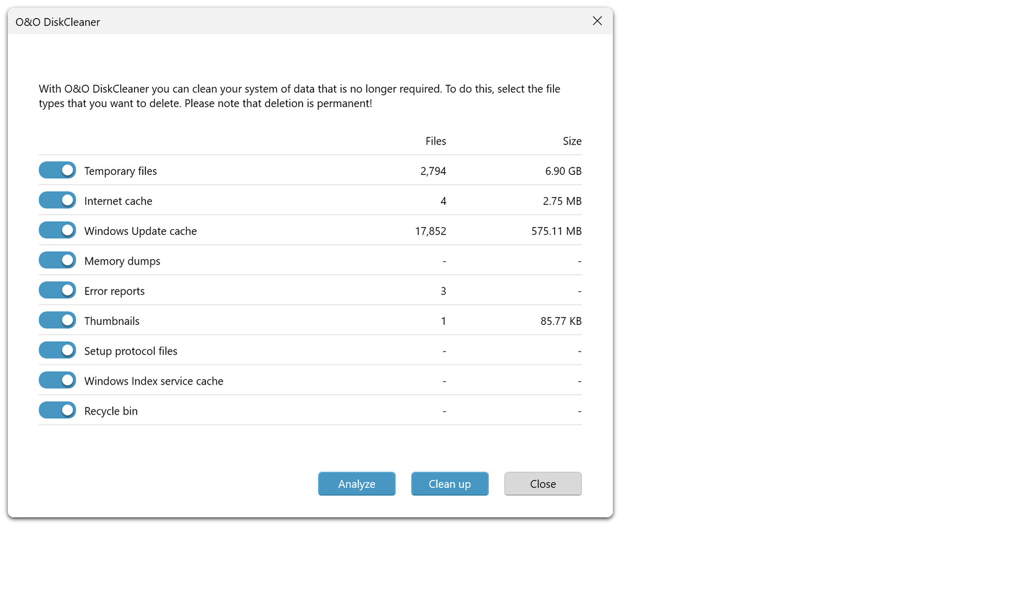Disable the Temporary files toggle
Screen dimensions: 1013x597
(57, 171)
